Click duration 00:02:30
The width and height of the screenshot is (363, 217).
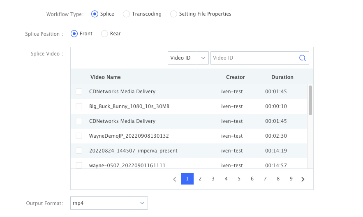276,136
